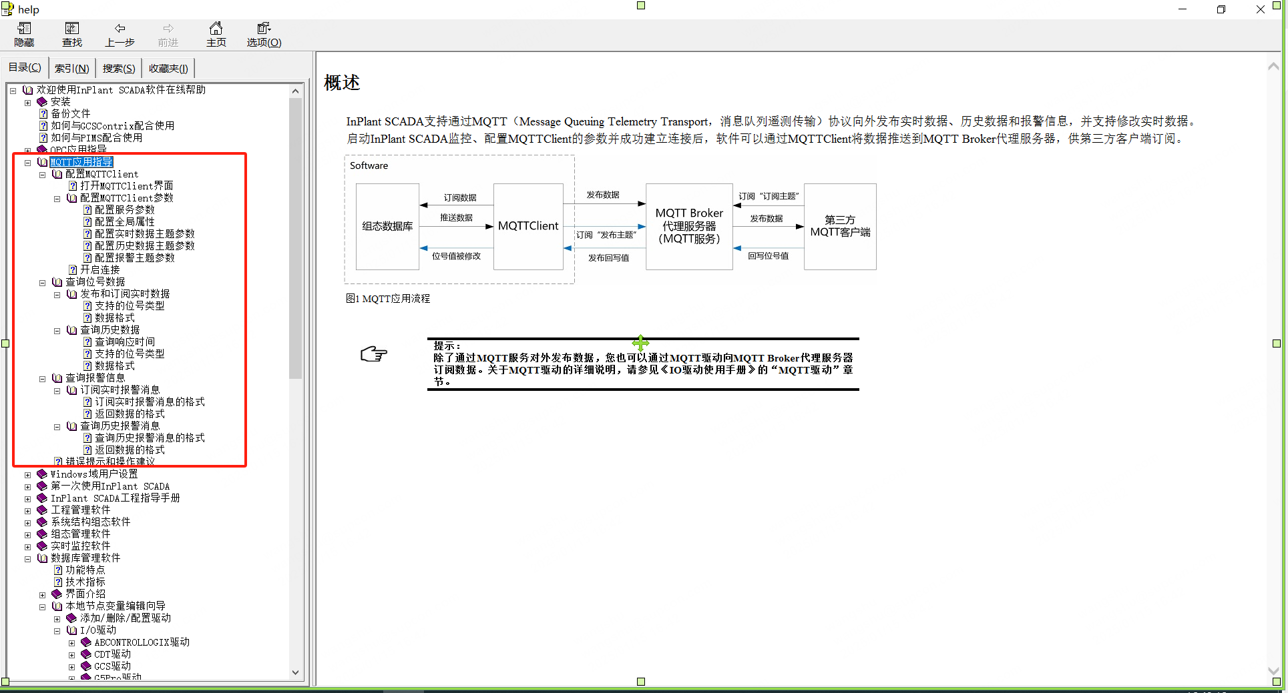Click the topic icon beside 技术指标
Screen dimensions: 1288x693
click(58, 582)
